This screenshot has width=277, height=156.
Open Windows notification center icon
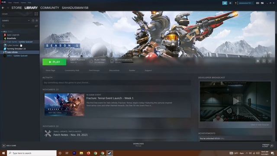272,153
